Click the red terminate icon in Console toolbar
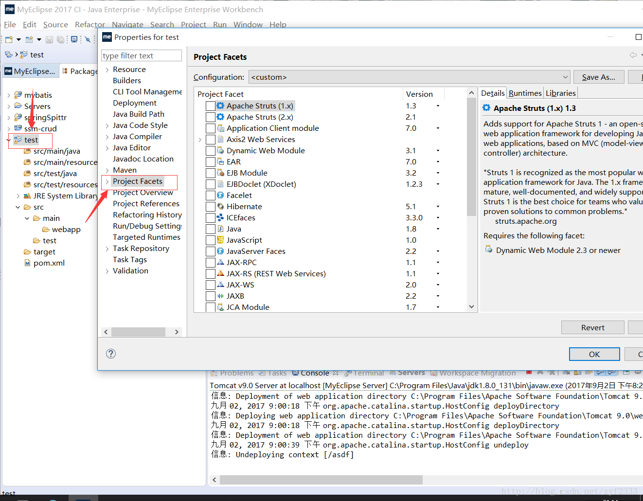643x501 pixels. [x=529, y=373]
